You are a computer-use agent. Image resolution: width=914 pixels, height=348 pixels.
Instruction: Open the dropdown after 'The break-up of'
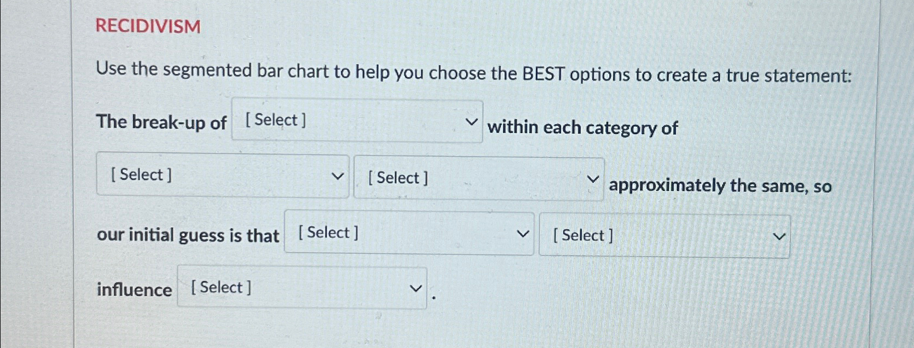coord(356,121)
